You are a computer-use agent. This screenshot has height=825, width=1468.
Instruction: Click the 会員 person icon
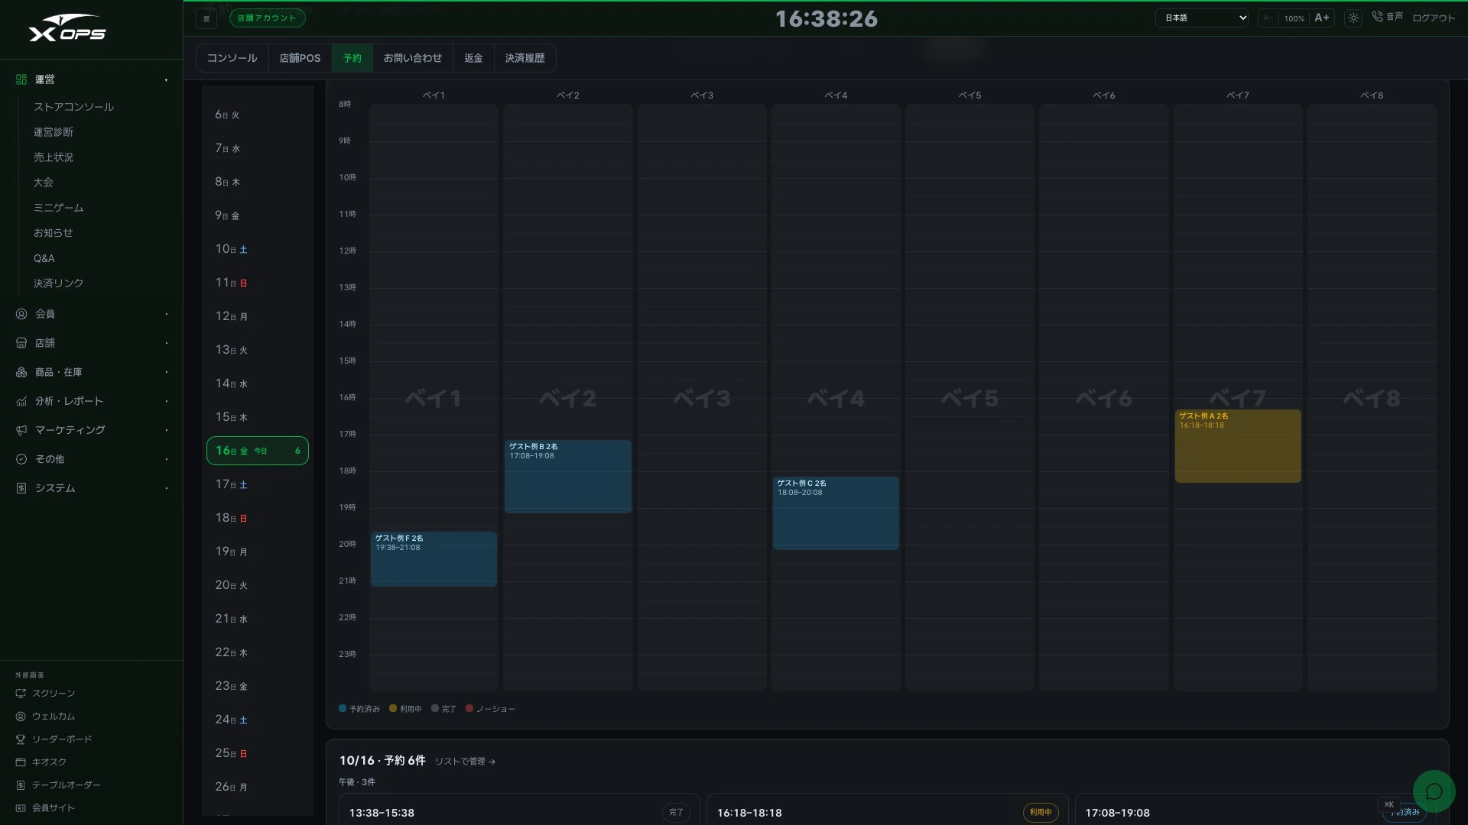point(21,314)
